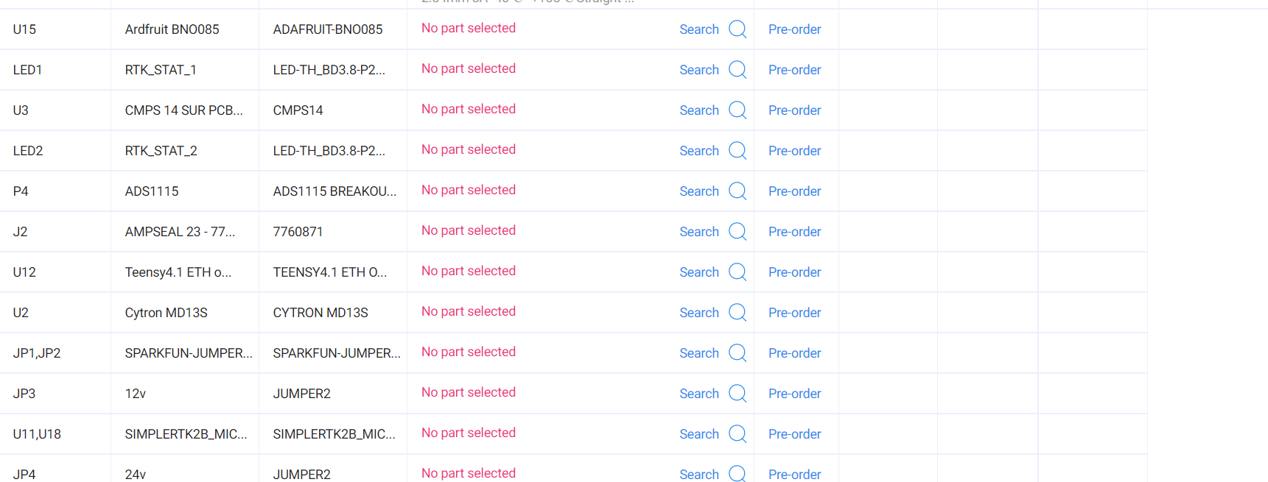This screenshot has height=482, width=1268.
Task: Follow Pre-order link for J2 AMPSEAL
Action: click(794, 232)
